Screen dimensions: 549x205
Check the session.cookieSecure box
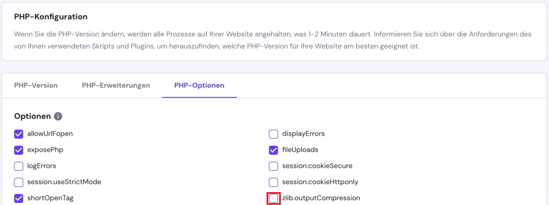(273, 167)
